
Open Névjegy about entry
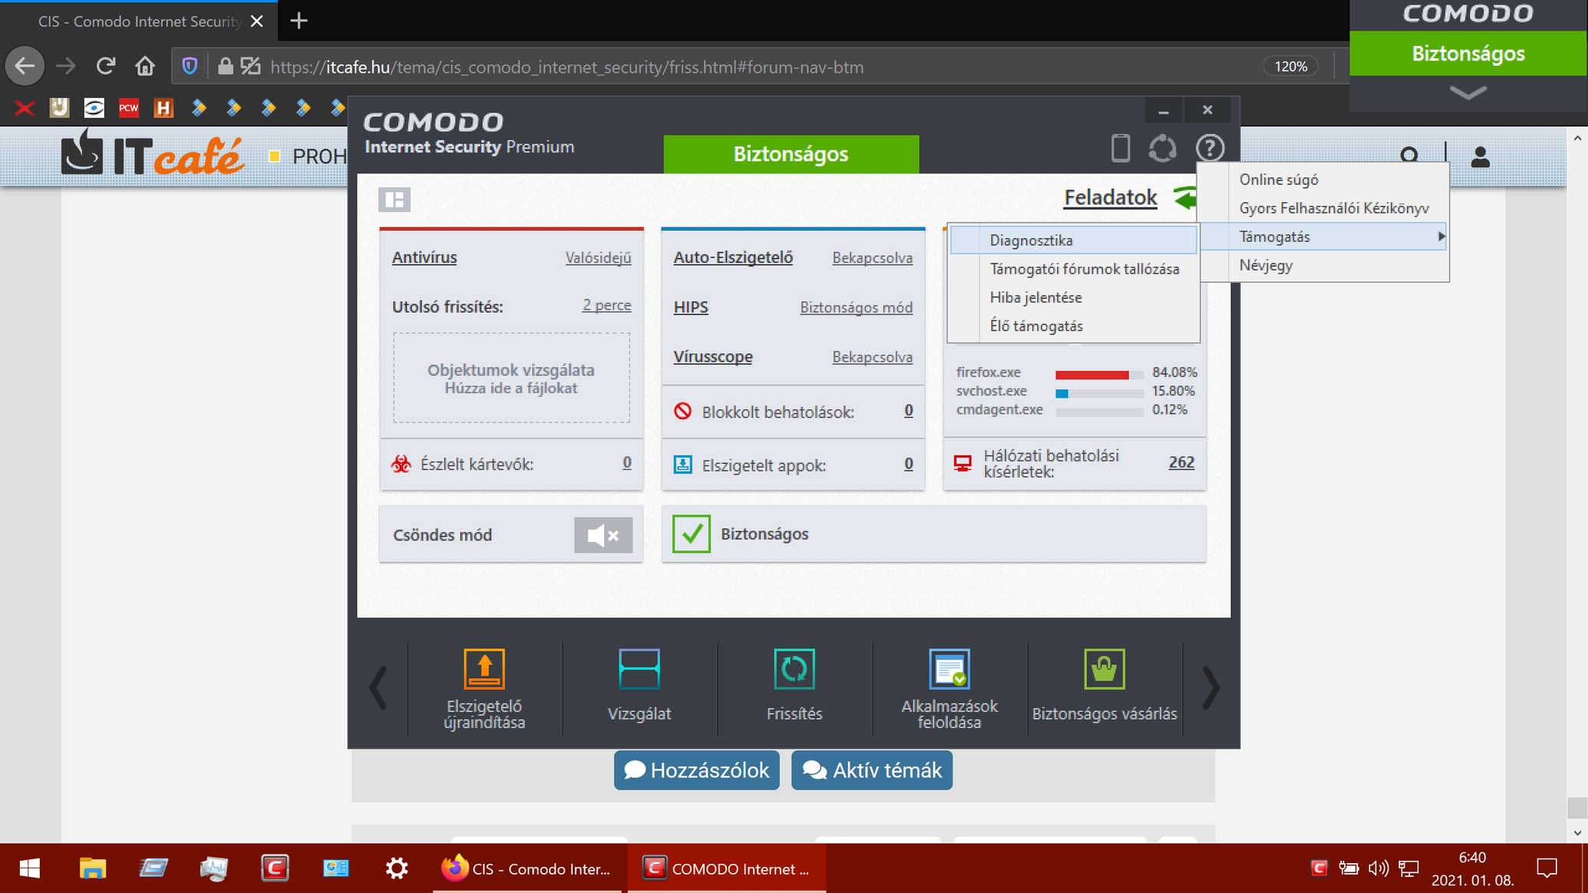tap(1324, 265)
